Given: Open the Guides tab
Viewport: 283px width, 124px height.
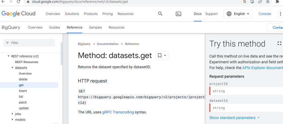Looking at the screenshot, I should (55, 27).
